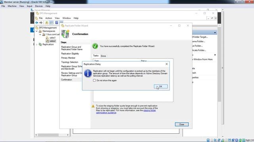Open the DFS Management File menu

pos(40,18)
